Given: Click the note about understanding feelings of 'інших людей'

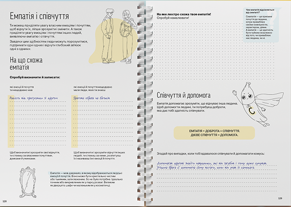Looking at the screenshot, I should (x=99, y=155).
